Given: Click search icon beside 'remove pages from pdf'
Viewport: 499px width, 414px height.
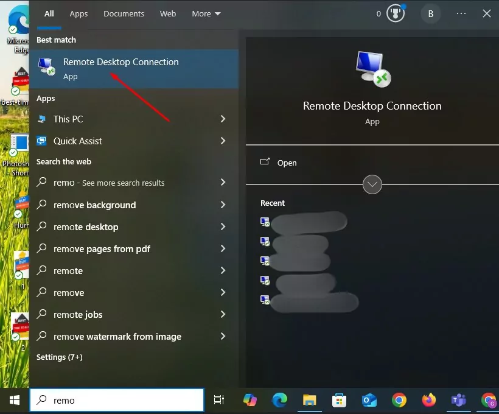Looking at the screenshot, I should [x=42, y=248].
